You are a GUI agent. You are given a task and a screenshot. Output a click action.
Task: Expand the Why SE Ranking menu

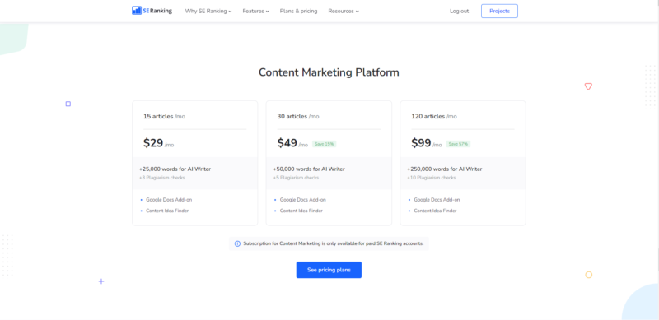click(208, 11)
